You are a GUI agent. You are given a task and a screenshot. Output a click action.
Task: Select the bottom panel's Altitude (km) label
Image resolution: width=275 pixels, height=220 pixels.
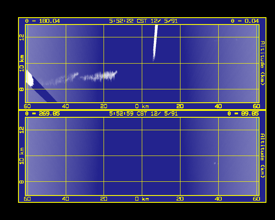click(263, 156)
